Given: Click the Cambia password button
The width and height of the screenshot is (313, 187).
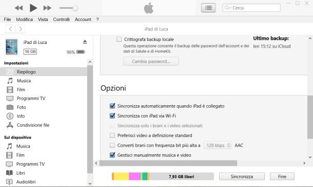Looking at the screenshot, I should click(151, 61).
